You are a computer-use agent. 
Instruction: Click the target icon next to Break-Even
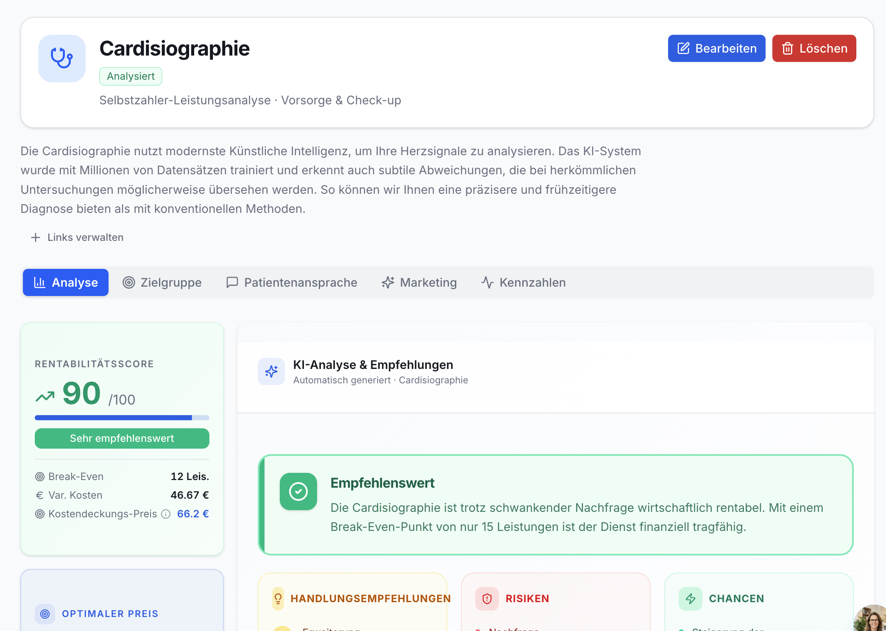coord(40,477)
